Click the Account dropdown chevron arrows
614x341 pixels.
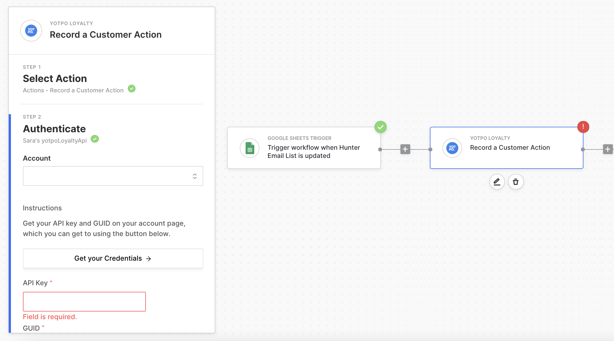pos(195,176)
